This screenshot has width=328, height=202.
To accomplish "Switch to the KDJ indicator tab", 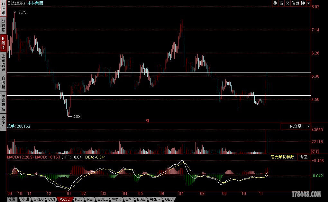I will [x=78, y=199].
